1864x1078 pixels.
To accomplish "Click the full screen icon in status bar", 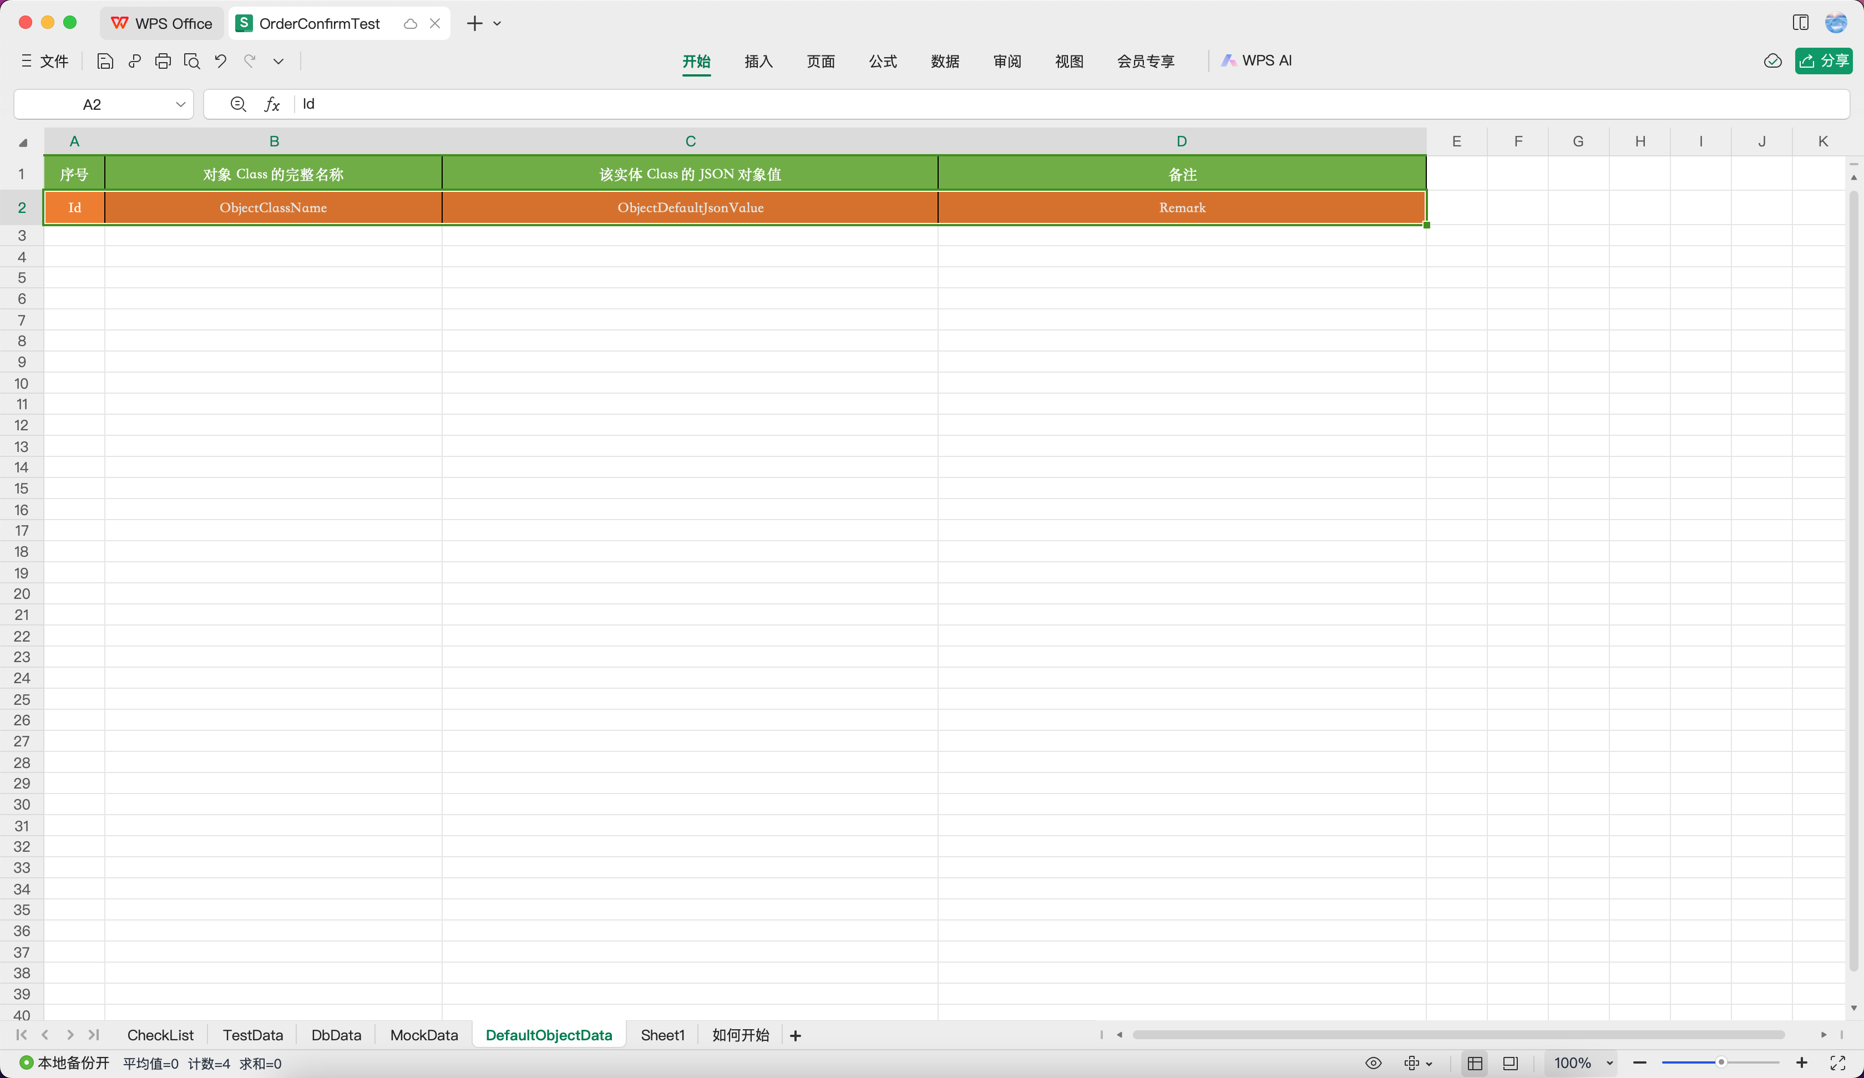I will [x=1837, y=1062].
